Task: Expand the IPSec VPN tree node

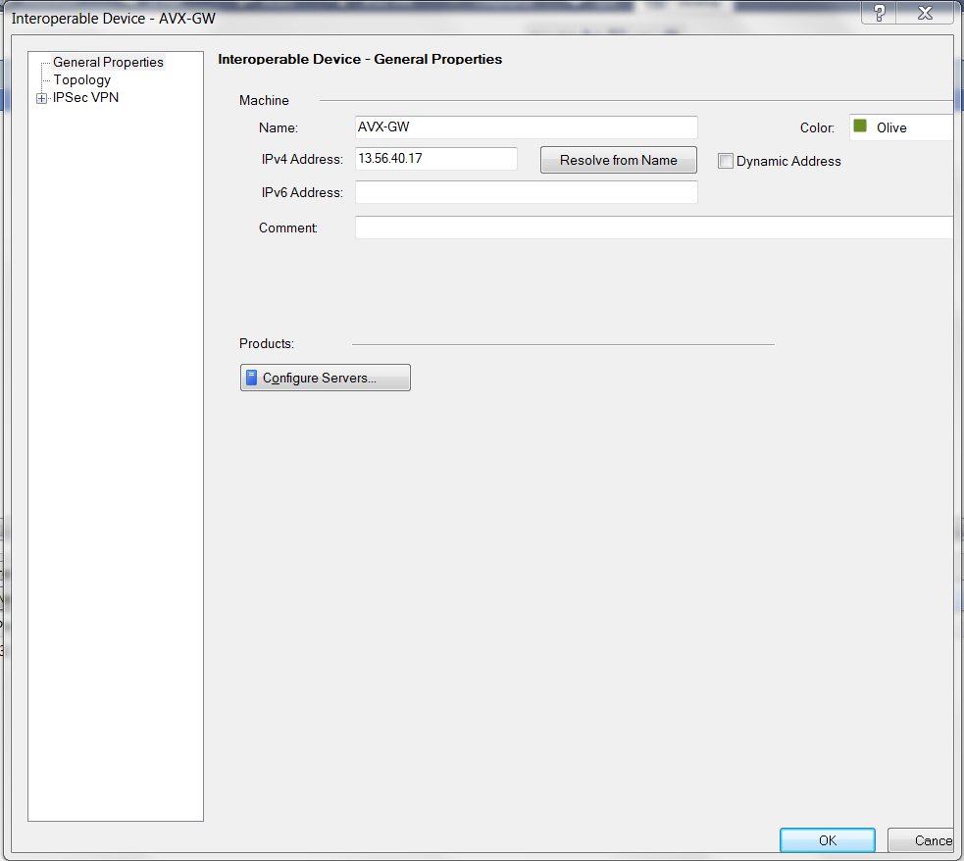Action: tap(41, 98)
